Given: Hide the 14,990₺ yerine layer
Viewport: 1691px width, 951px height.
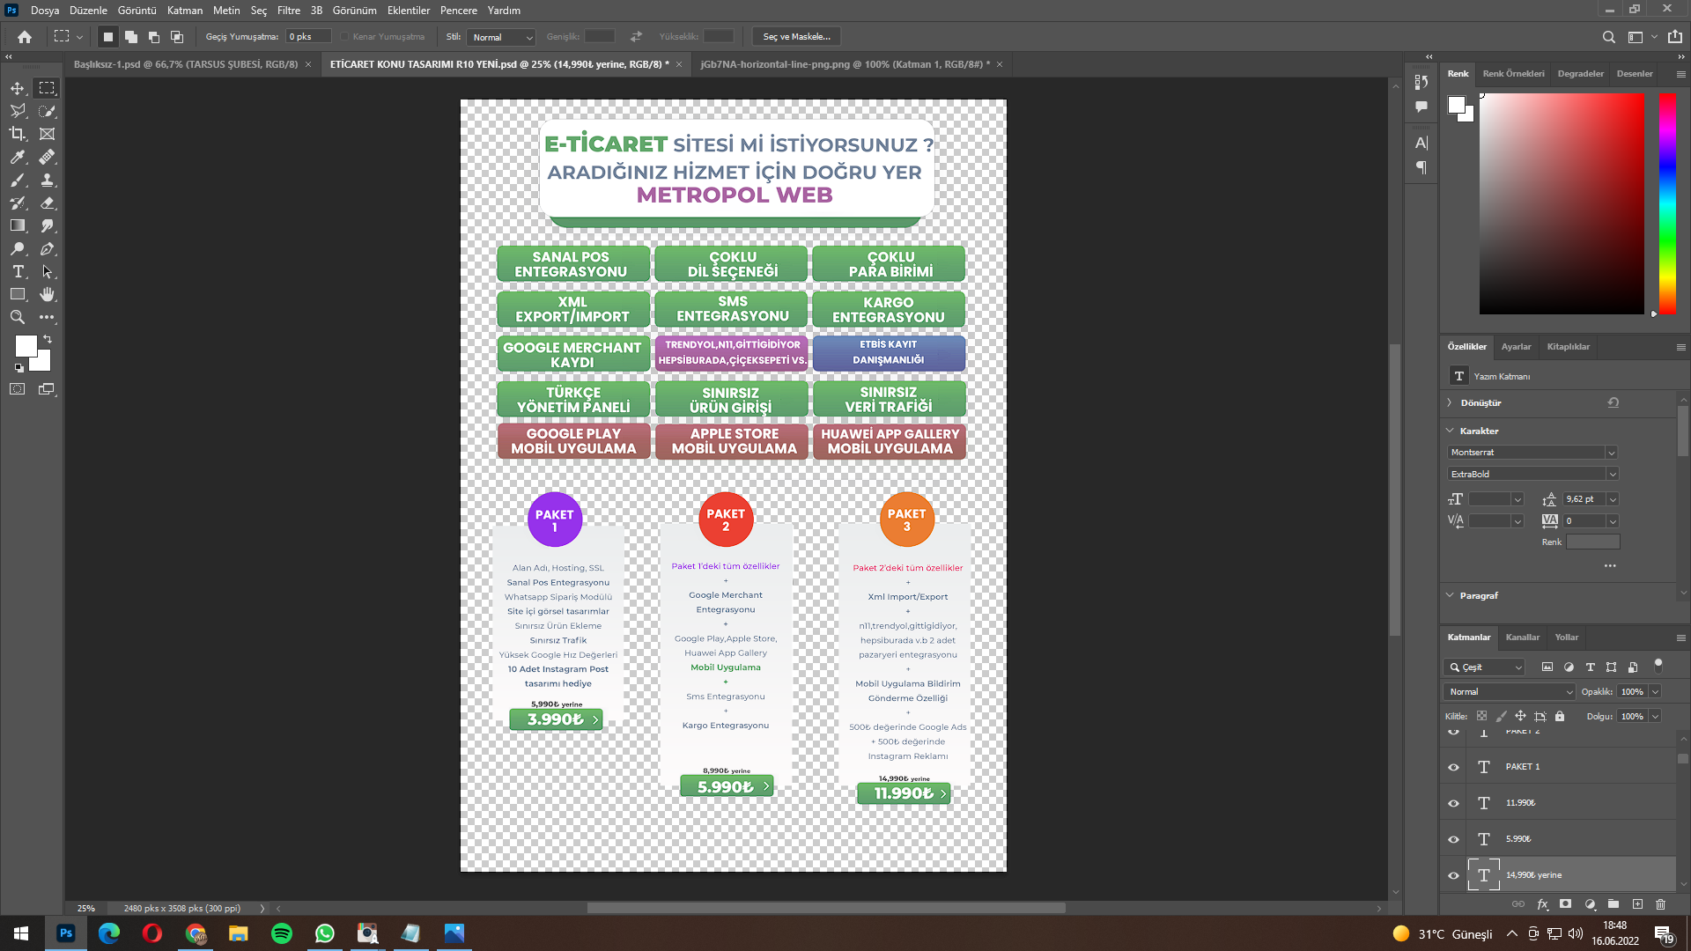Looking at the screenshot, I should coord(1453,875).
